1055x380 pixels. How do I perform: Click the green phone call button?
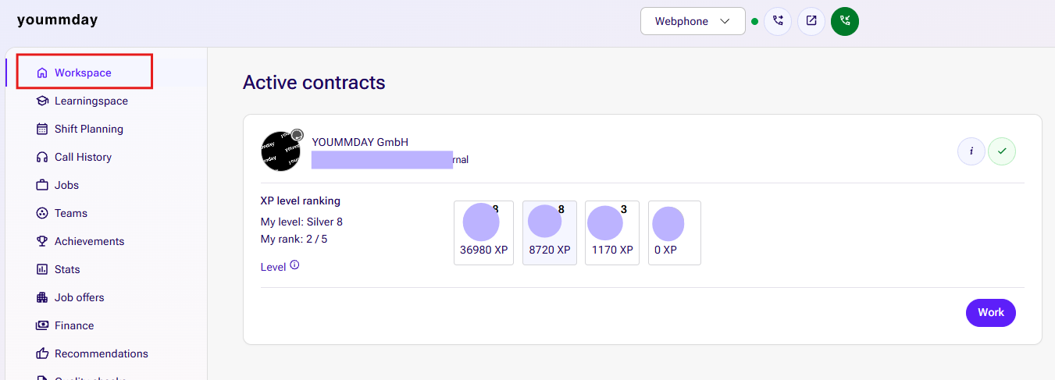(x=845, y=21)
